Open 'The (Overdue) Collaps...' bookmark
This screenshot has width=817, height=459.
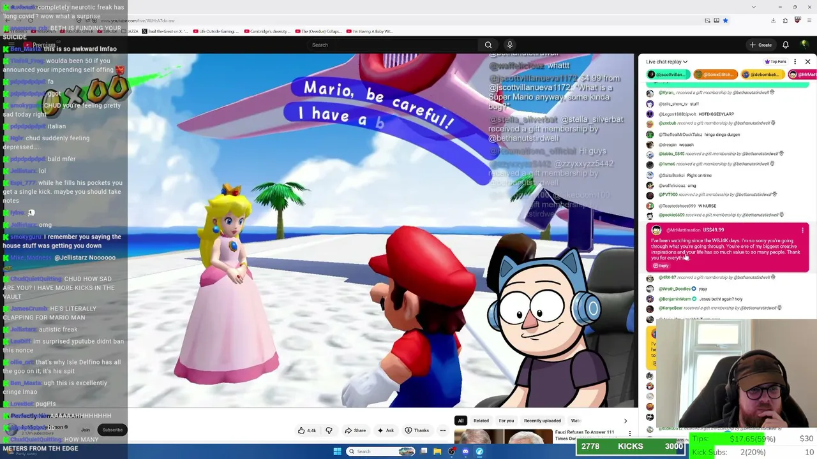coord(318,31)
